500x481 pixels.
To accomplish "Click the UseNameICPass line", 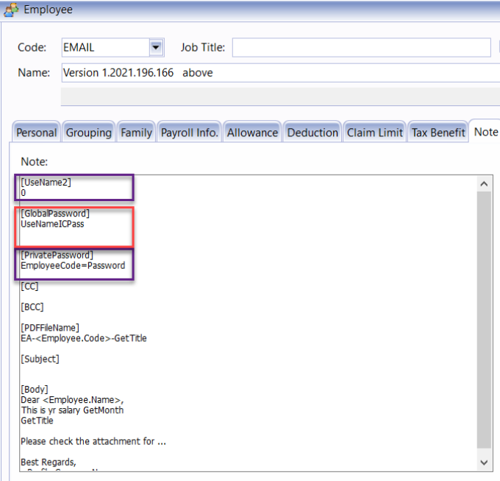I will point(52,224).
